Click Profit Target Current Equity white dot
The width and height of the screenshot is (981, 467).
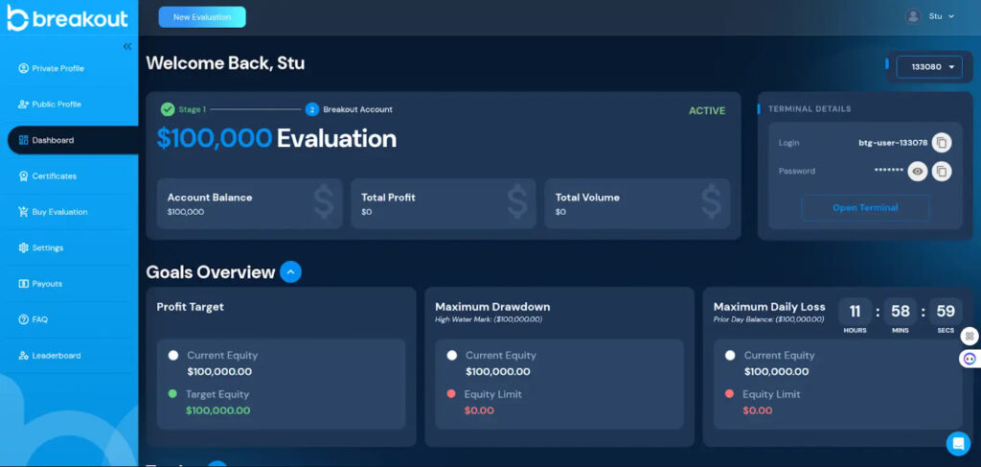(172, 356)
